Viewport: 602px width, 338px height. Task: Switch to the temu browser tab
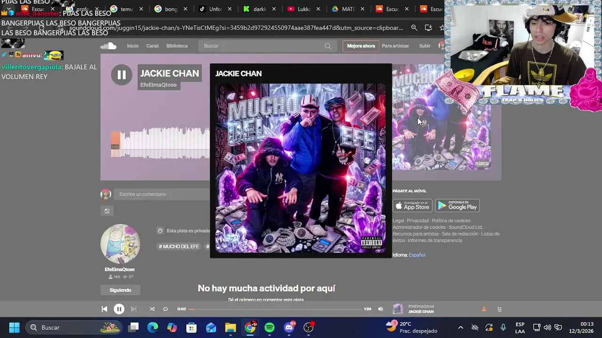126,9
